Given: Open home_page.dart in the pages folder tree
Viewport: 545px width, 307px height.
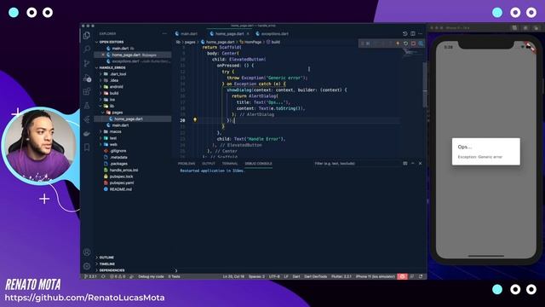Looking at the screenshot, I should pyautogui.click(x=129, y=119).
